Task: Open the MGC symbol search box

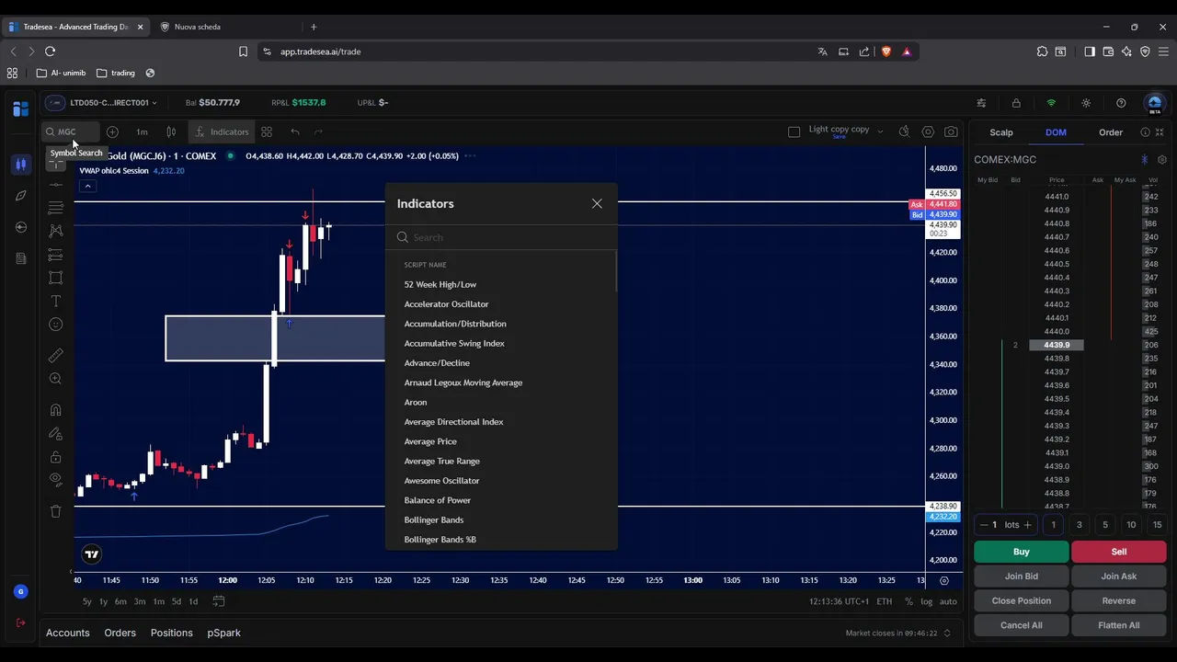Action: [70, 131]
